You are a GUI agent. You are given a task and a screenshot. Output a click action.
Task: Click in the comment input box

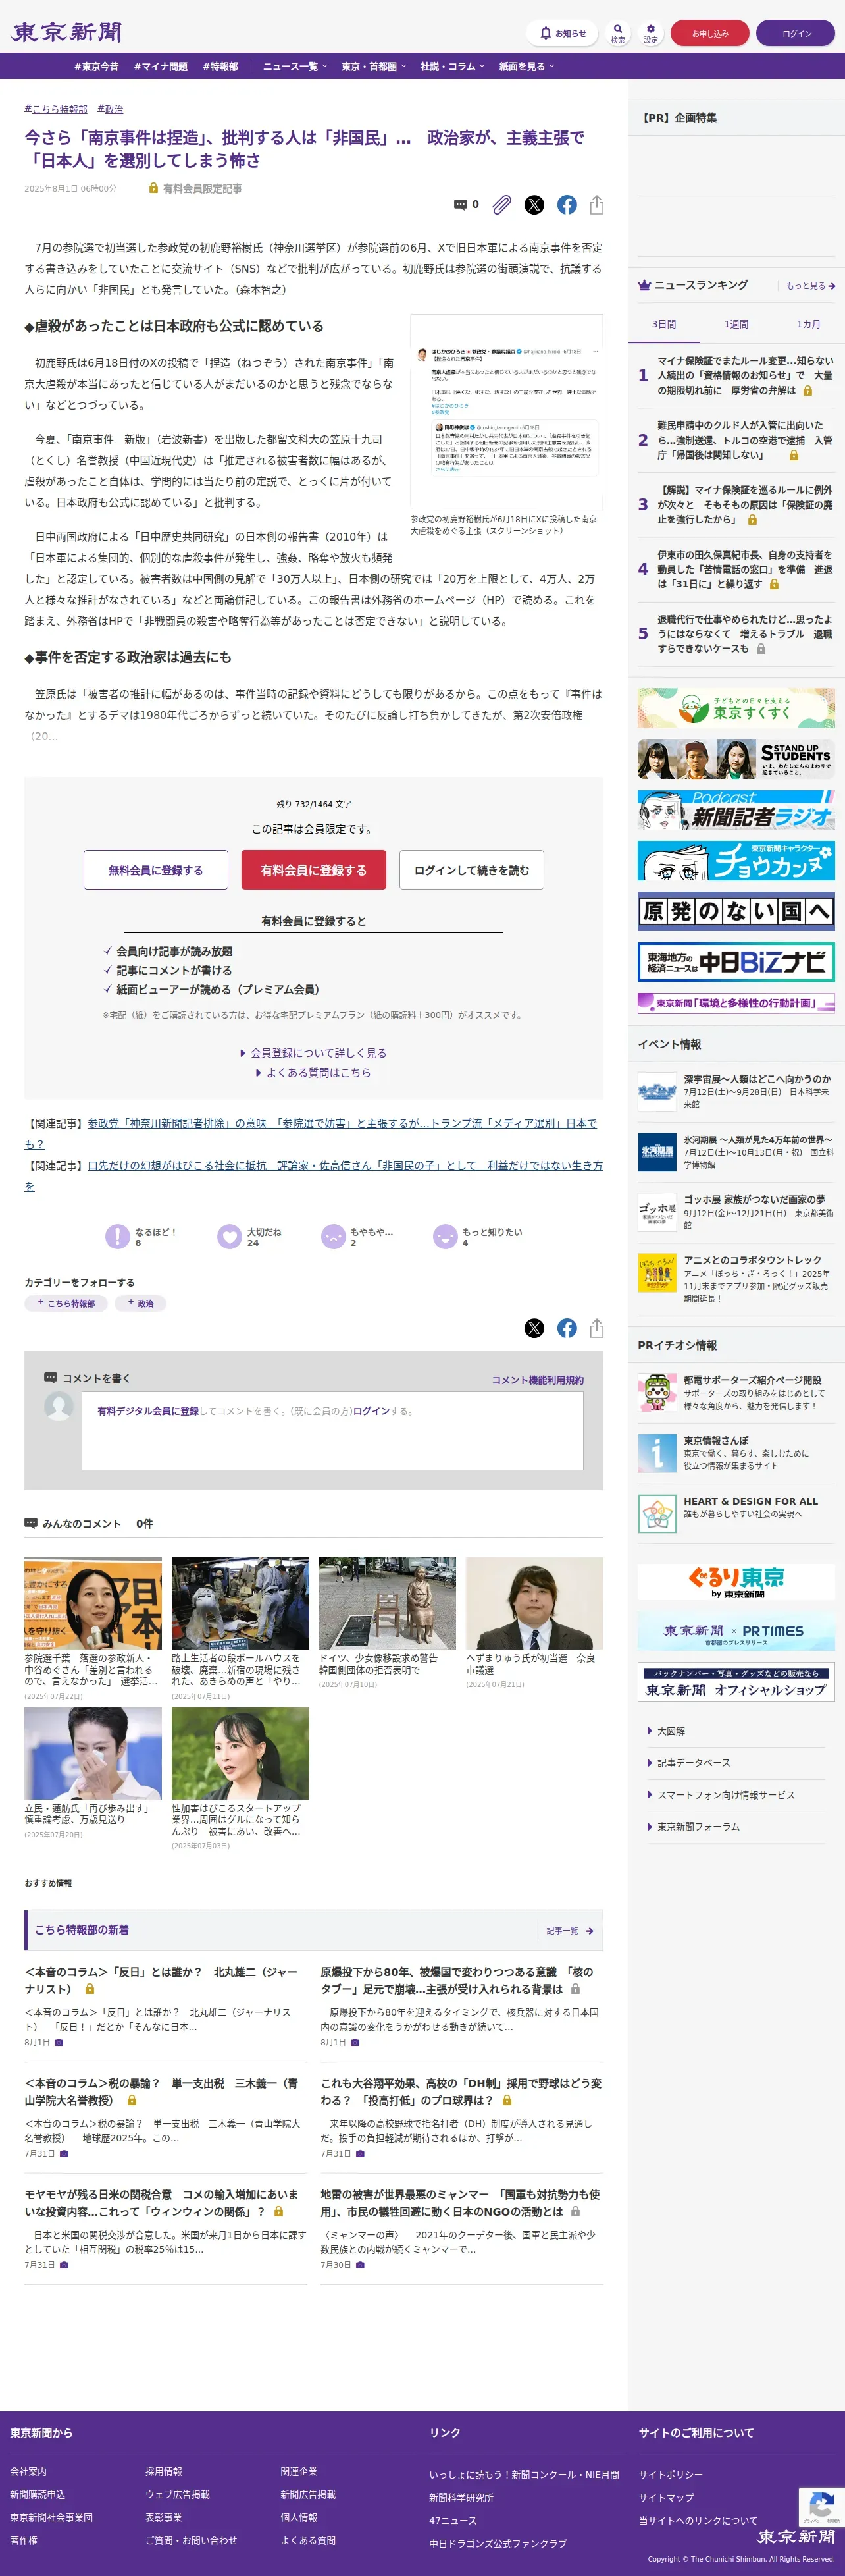click(x=332, y=1430)
